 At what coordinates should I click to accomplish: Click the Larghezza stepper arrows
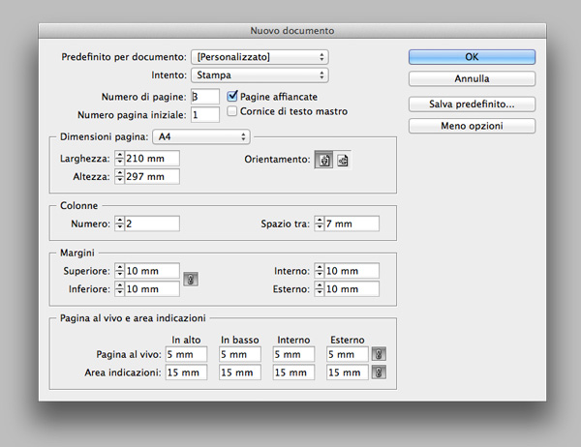tap(119, 159)
